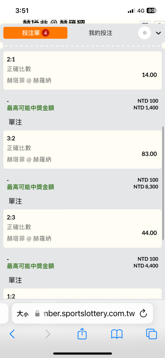This screenshot has height=358, width=165.
Task: Select the 投注單 tab
Action: [35, 33]
